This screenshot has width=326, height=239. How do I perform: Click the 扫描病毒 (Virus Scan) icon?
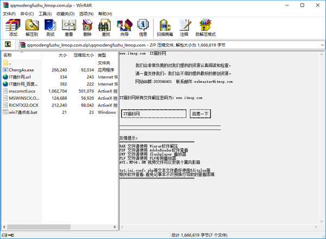coord(165,28)
